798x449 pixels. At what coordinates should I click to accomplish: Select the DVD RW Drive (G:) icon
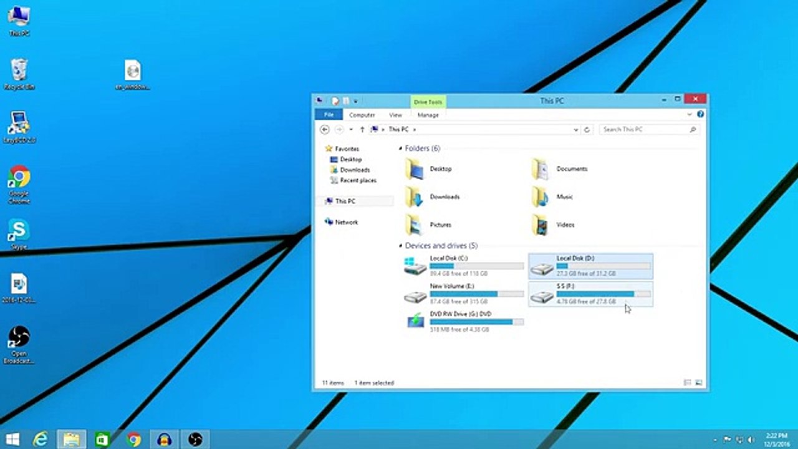coord(415,321)
